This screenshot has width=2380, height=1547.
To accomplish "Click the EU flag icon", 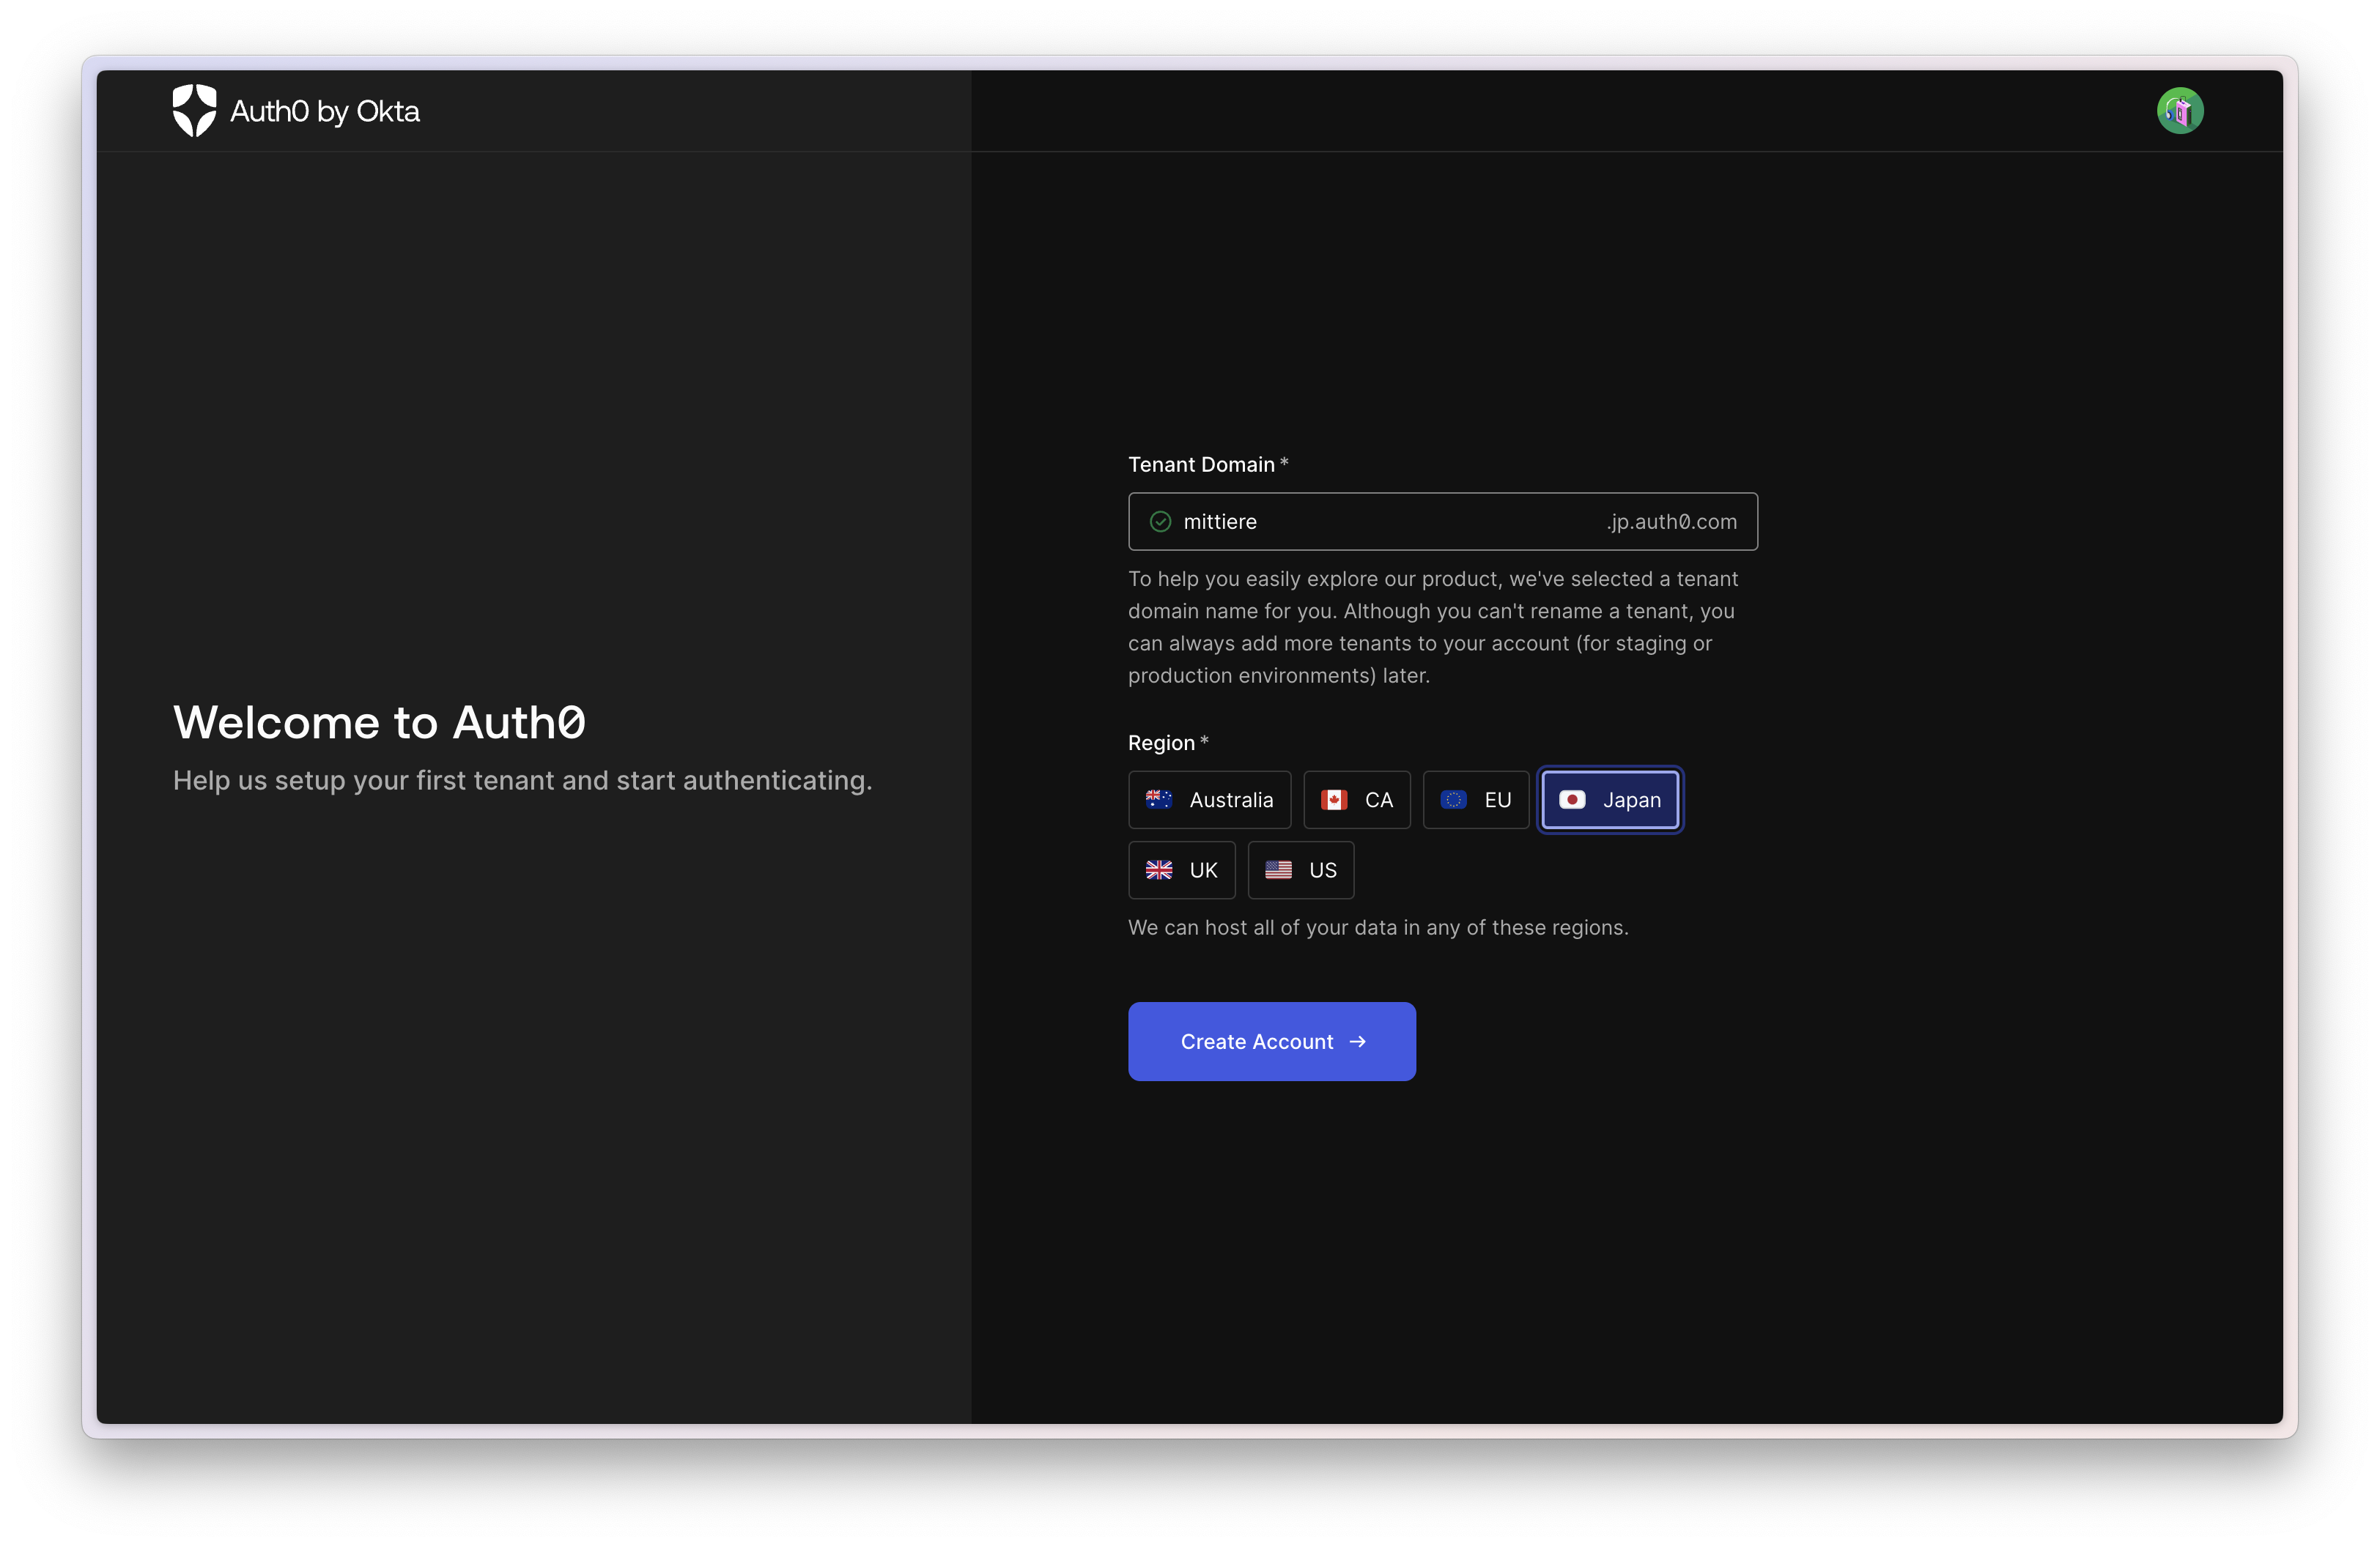I will point(1453,799).
